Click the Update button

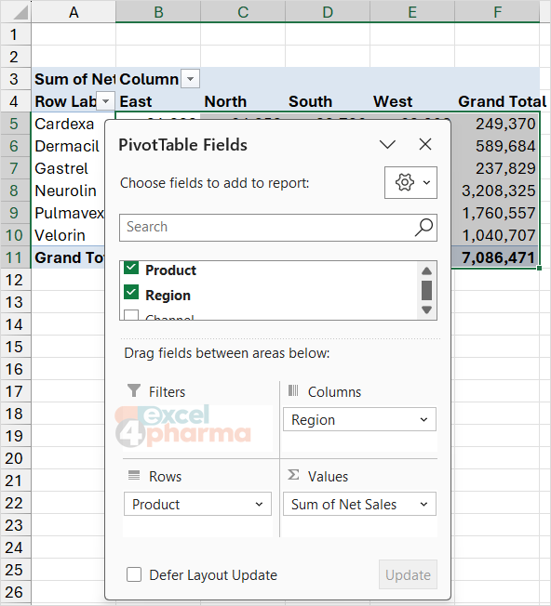(408, 574)
